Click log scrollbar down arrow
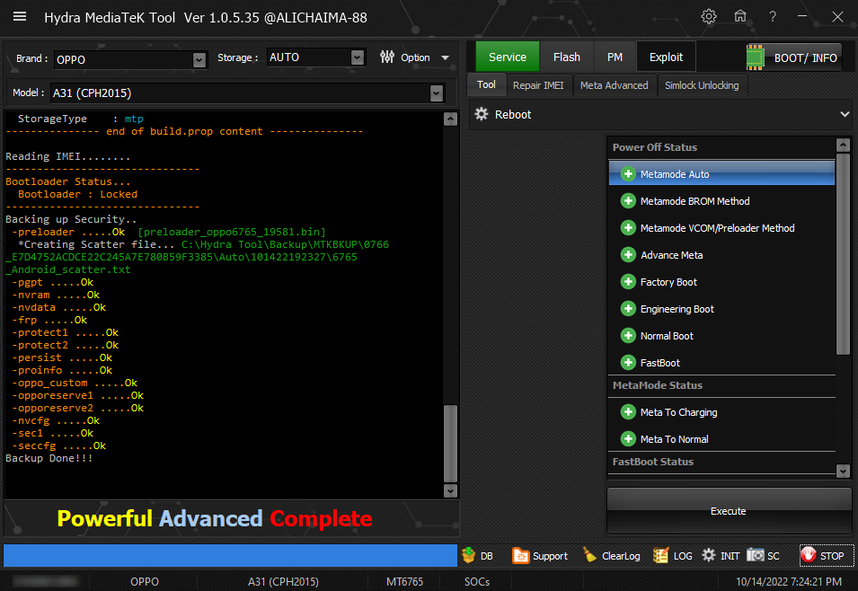 click(x=450, y=490)
